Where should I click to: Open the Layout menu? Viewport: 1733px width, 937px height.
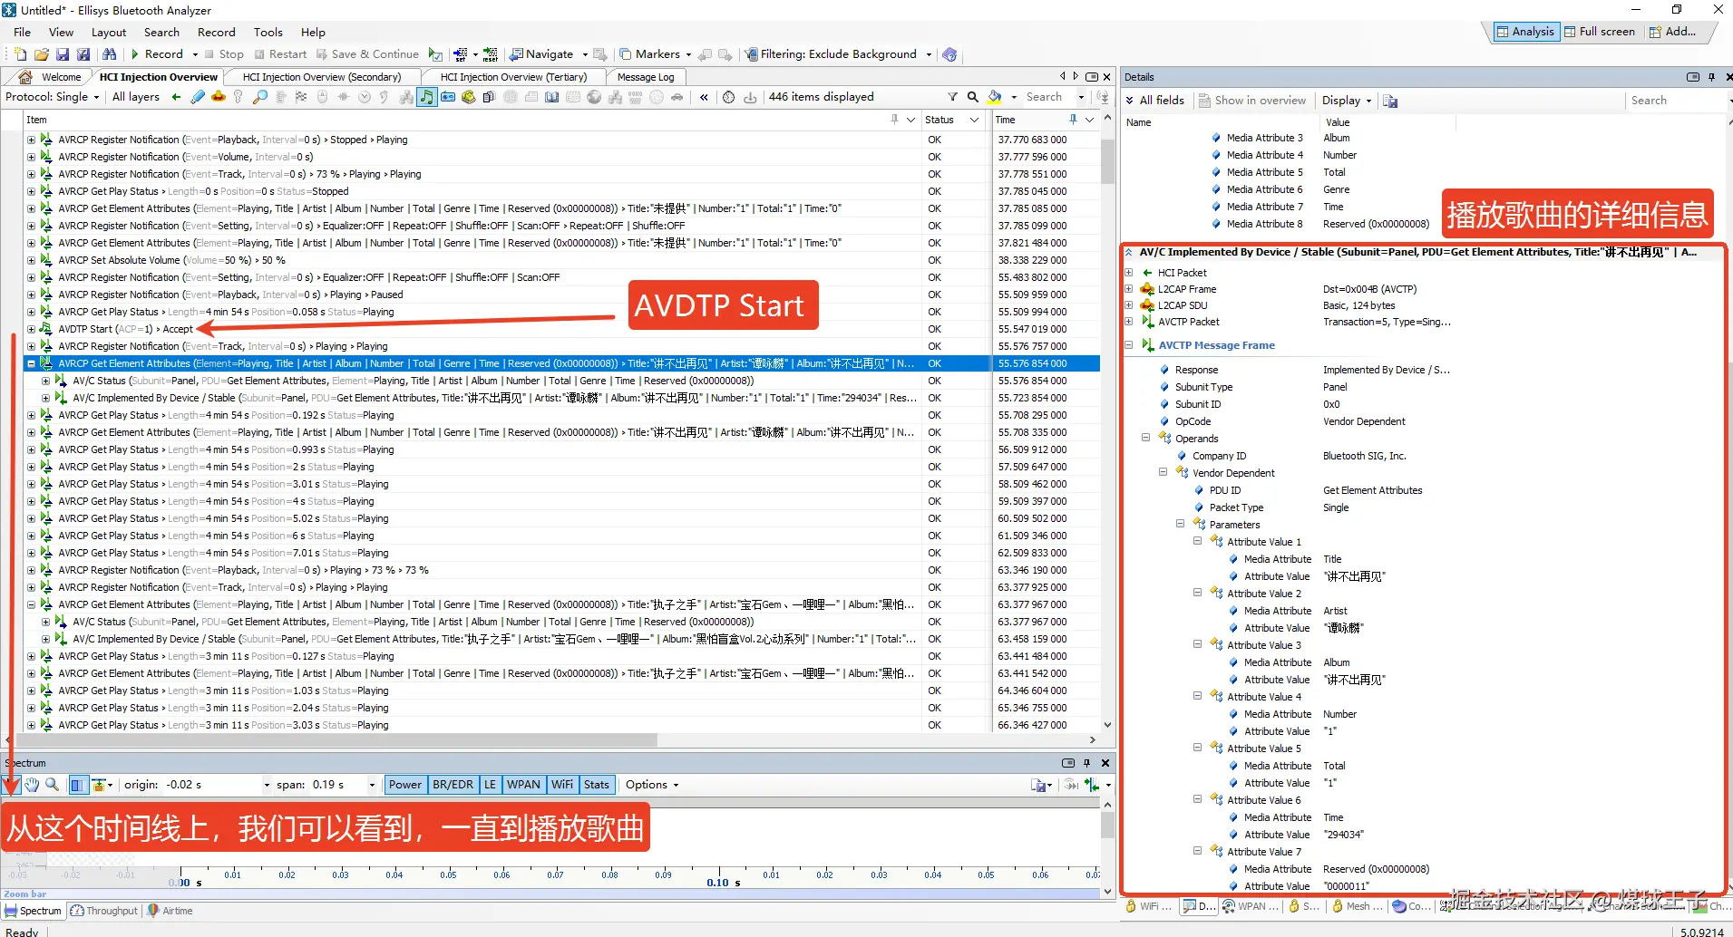(x=109, y=32)
